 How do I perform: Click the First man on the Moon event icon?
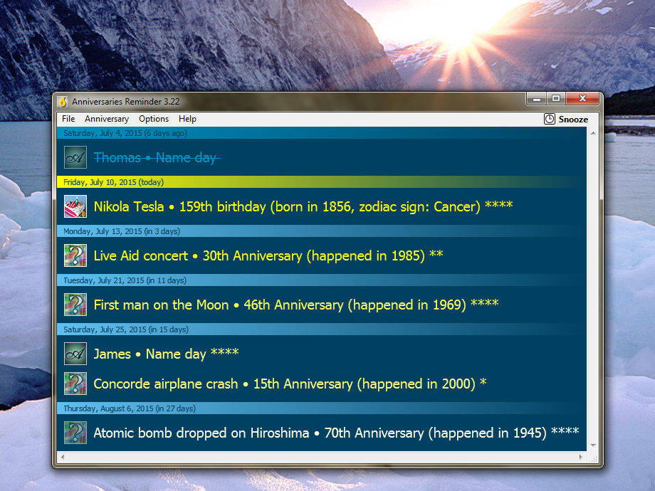tap(75, 305)
